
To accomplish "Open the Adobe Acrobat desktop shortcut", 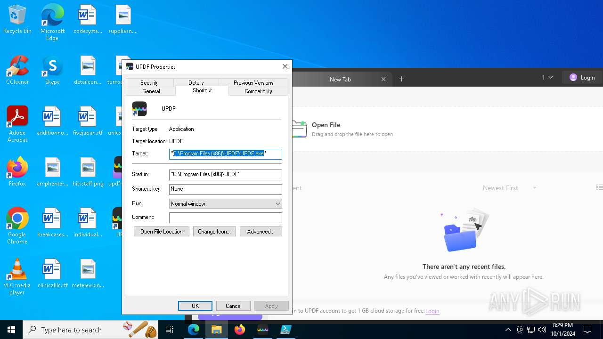I will [17, 124].
